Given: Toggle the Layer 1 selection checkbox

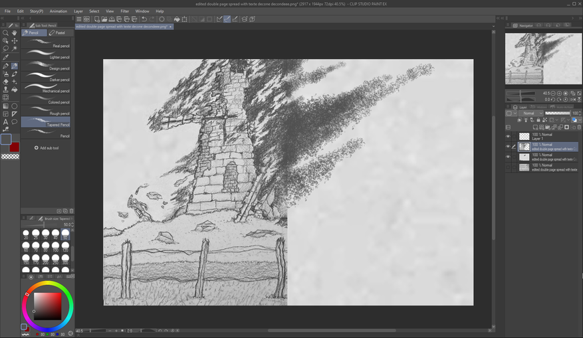Looking at the screenshot, I should pyautogui.click(x=515, y=136).
